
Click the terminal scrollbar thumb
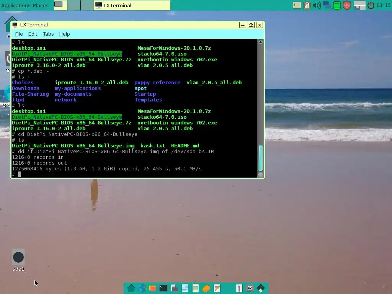260,158
